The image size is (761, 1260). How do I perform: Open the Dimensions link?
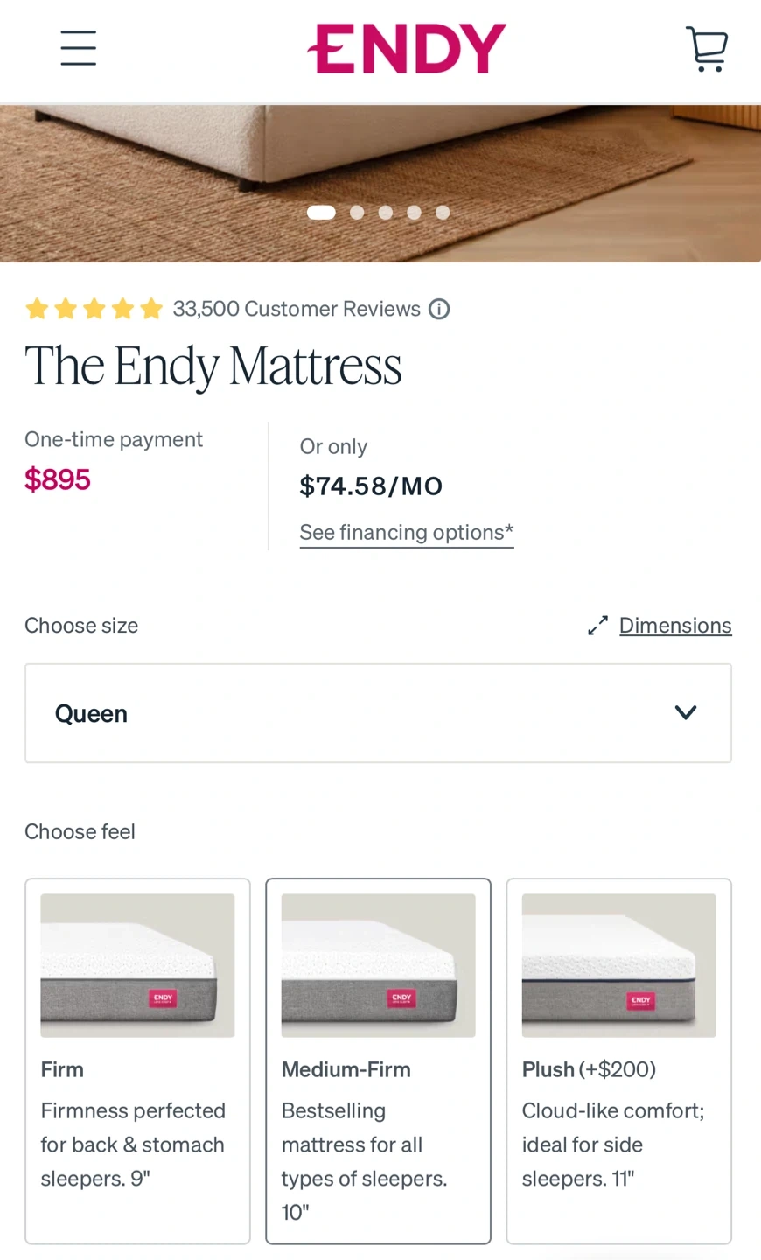click(x=675, y=626)
